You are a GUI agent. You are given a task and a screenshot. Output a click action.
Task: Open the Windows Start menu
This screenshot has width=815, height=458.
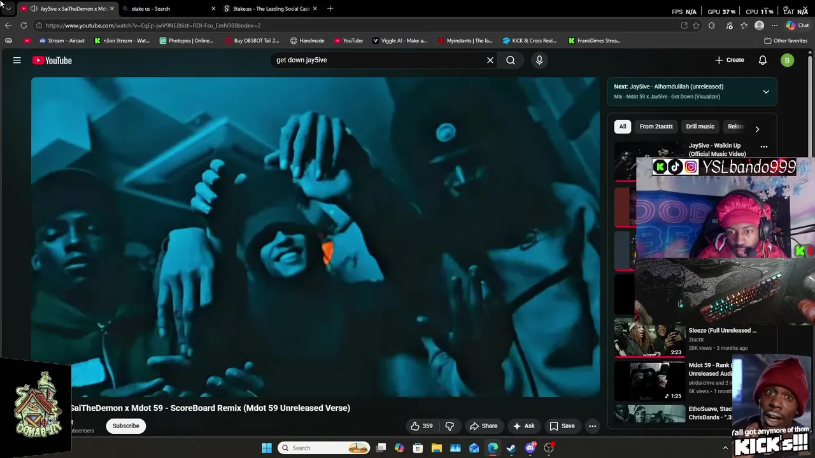pyautogui.click(x=267, y=448)
